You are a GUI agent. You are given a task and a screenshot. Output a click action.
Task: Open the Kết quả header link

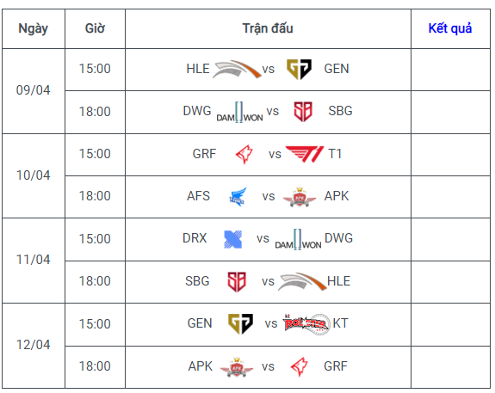tap(450, 28)
